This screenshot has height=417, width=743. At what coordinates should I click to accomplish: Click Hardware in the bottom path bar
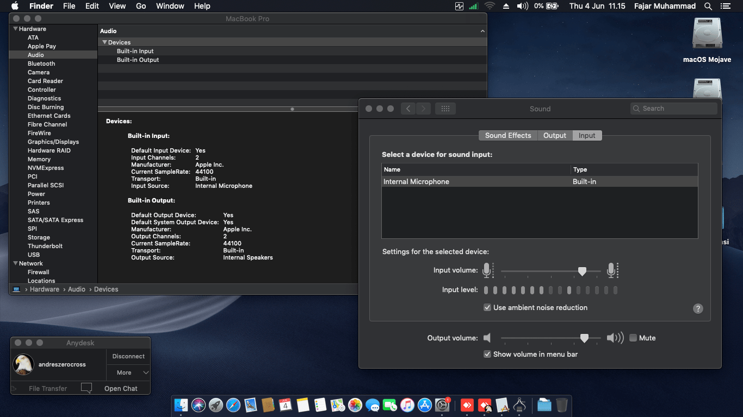pyautogui.click(x=45, y=289)
